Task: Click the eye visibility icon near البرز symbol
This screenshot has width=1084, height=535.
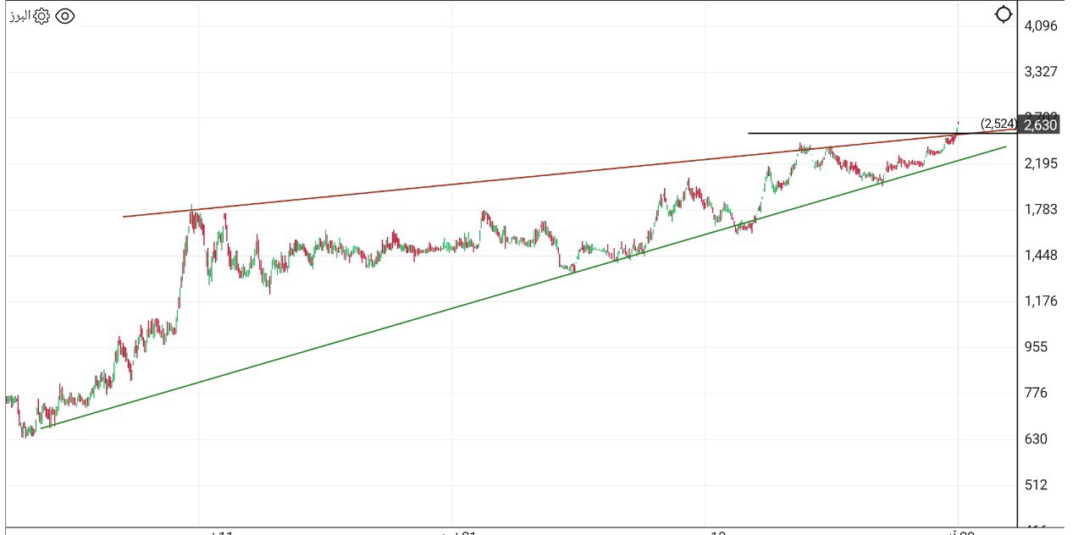Action: coord(65,15)
